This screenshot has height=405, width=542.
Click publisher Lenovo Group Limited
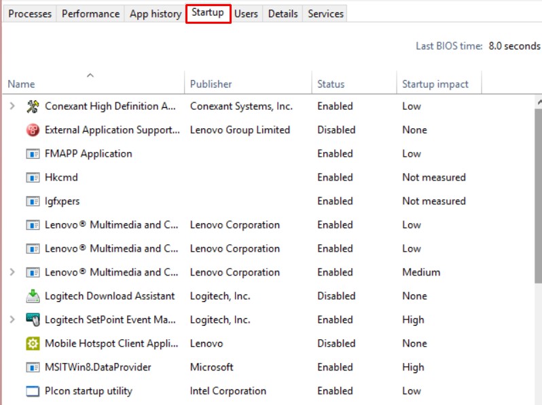tap(240, 130)
